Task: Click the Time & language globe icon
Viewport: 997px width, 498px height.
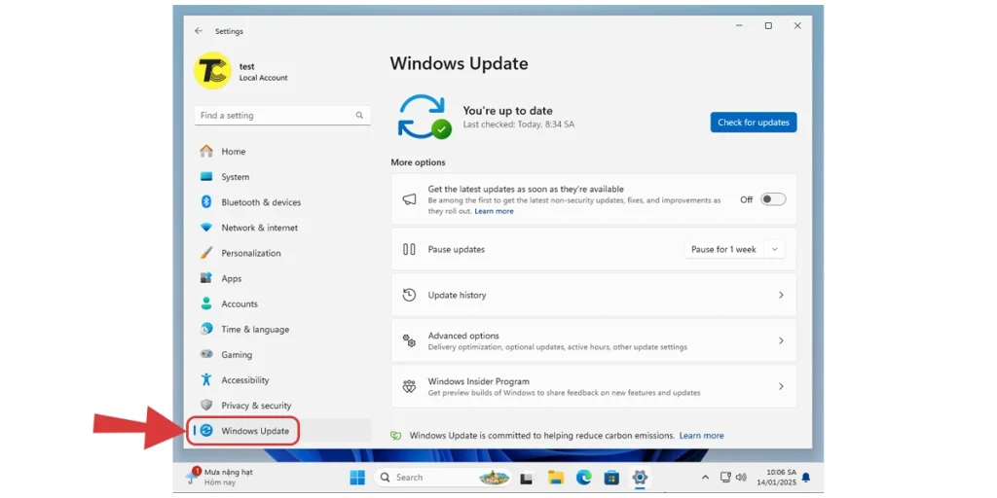Action: pos(206,330)
